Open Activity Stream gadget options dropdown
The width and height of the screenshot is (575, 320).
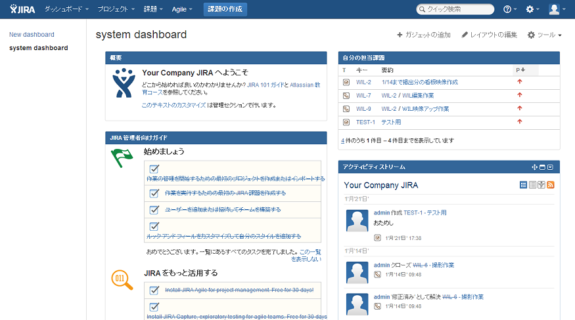coord(550,167)
